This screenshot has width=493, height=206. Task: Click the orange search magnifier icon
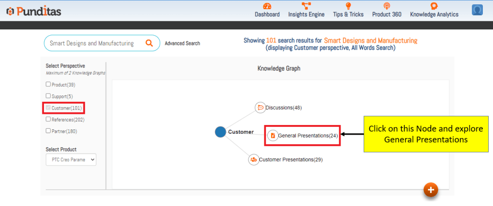[x=150, y=43]
